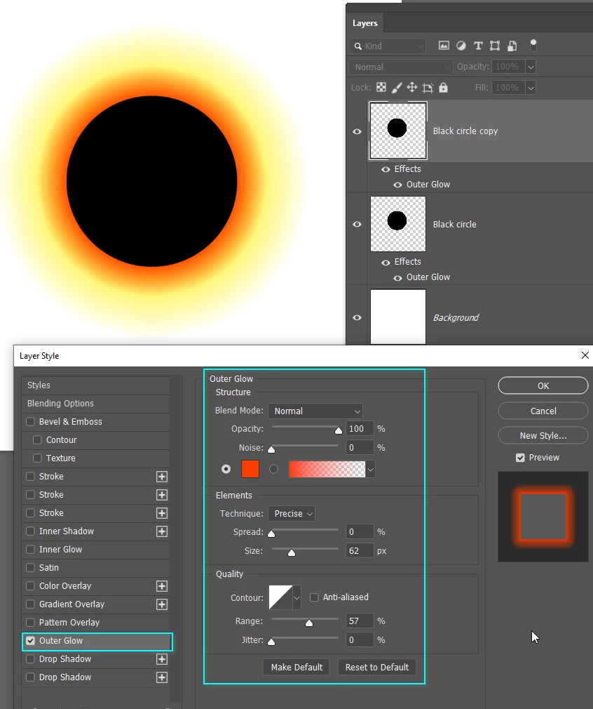Hide the Black circle copy layer
This screenshot has height=709, width=593.
point(357,131)
